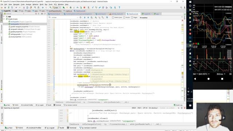Click the Navigate Forward arrow icon
The image size is (233, 131).
(x=46, y=7)
